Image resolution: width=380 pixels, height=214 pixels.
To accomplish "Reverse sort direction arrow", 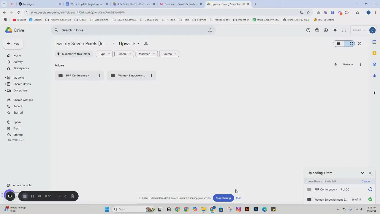I will [335, 64].
